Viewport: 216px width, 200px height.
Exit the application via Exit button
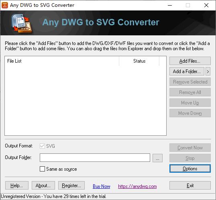point(190,186)
